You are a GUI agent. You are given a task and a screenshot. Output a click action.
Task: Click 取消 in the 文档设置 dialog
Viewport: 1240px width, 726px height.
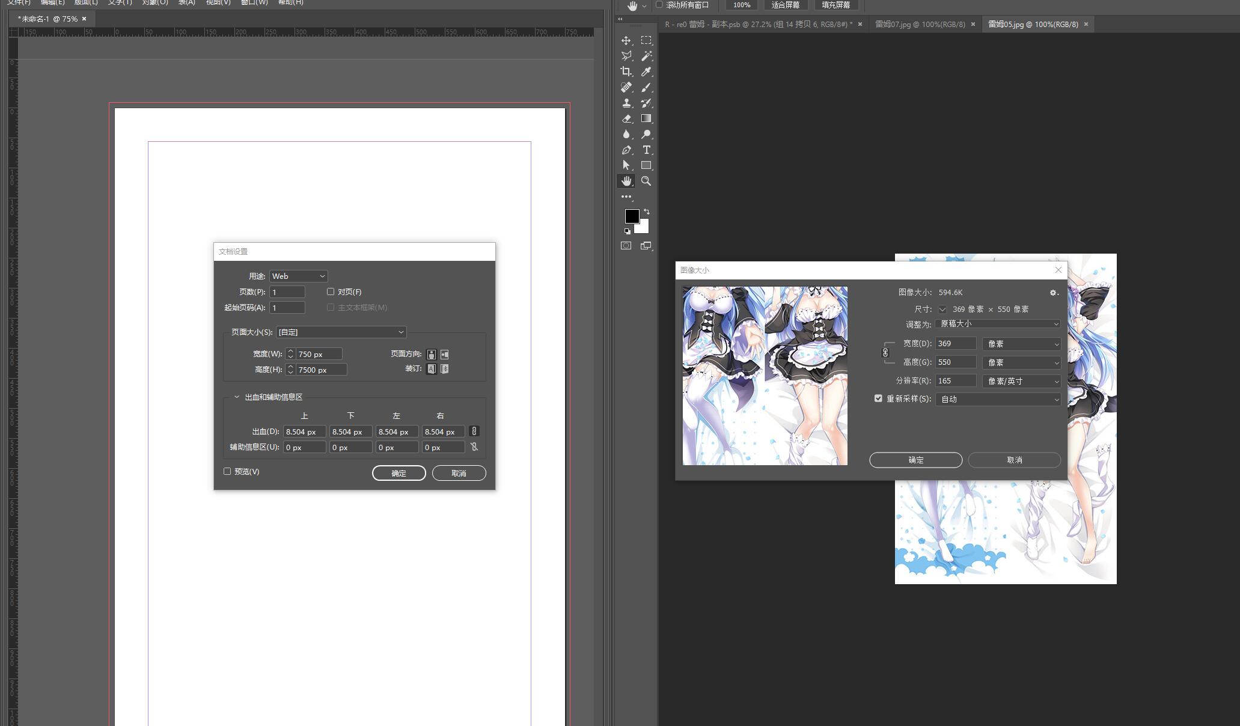[459, 473]
